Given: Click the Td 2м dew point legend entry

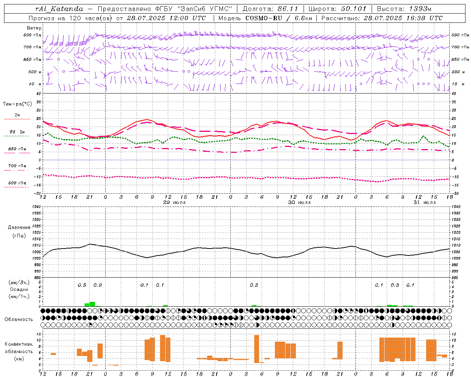Looking at the screenshot, I should click(17, 133).
